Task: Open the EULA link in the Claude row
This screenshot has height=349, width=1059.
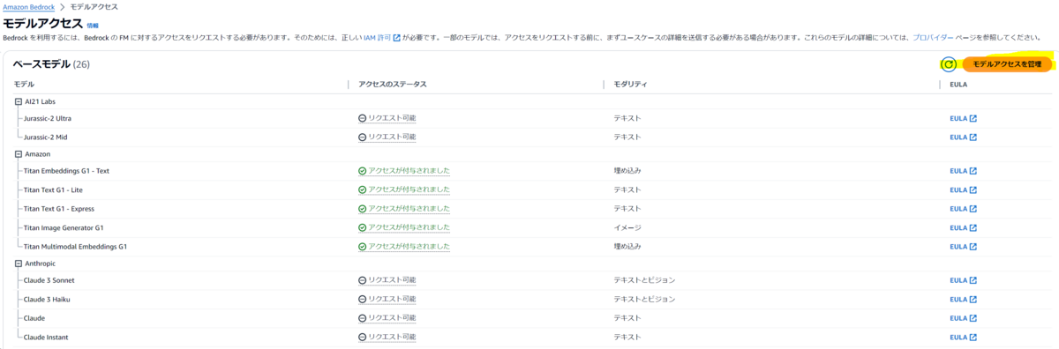Action: pos(963,318)
